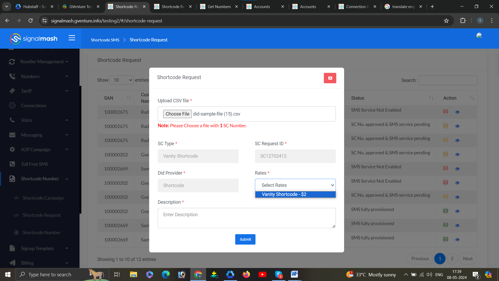Click red envelope icon in fifth row
The height and width of the screenshot is (281, 499).
[x=445, y=168]
